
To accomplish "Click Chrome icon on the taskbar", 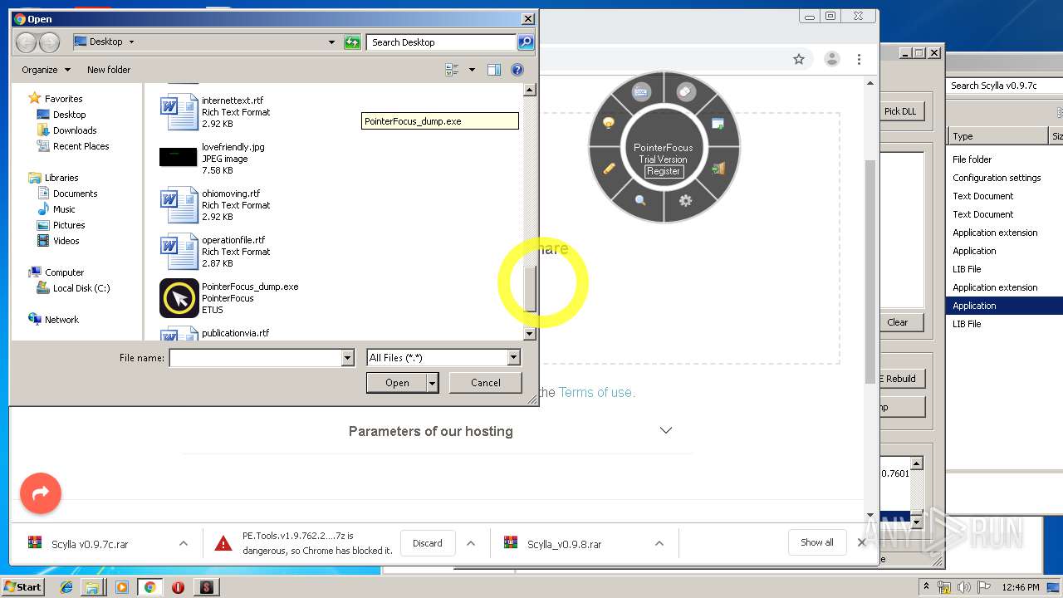I will pyautogui.click(x=149, y=587).
